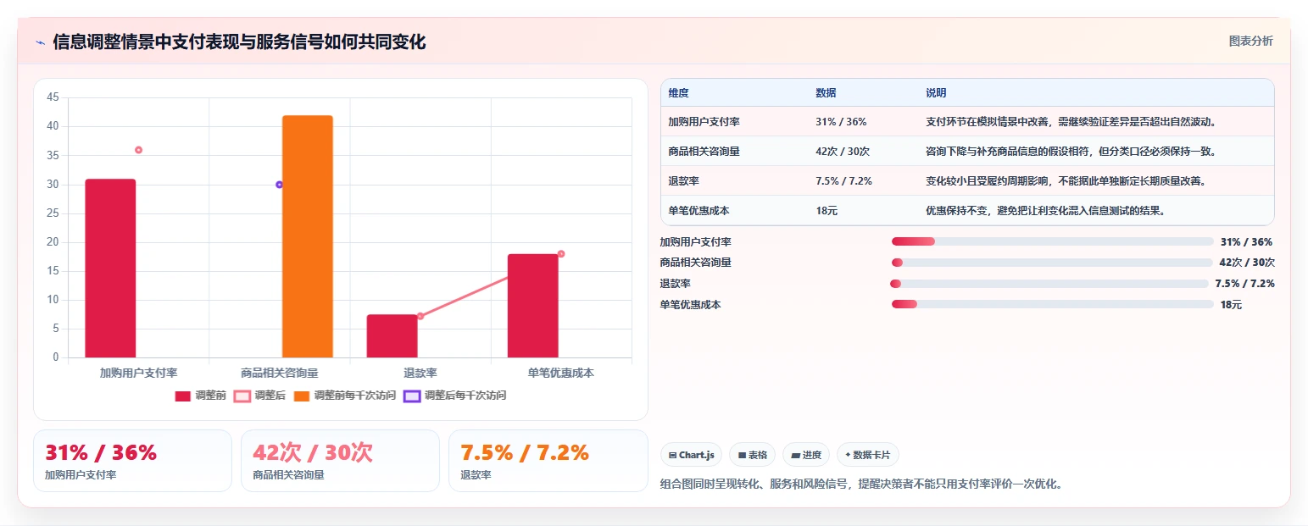Screen dimensions: 1308x526
Task: Click the red 退款率 bar
Action: (392, 336)
